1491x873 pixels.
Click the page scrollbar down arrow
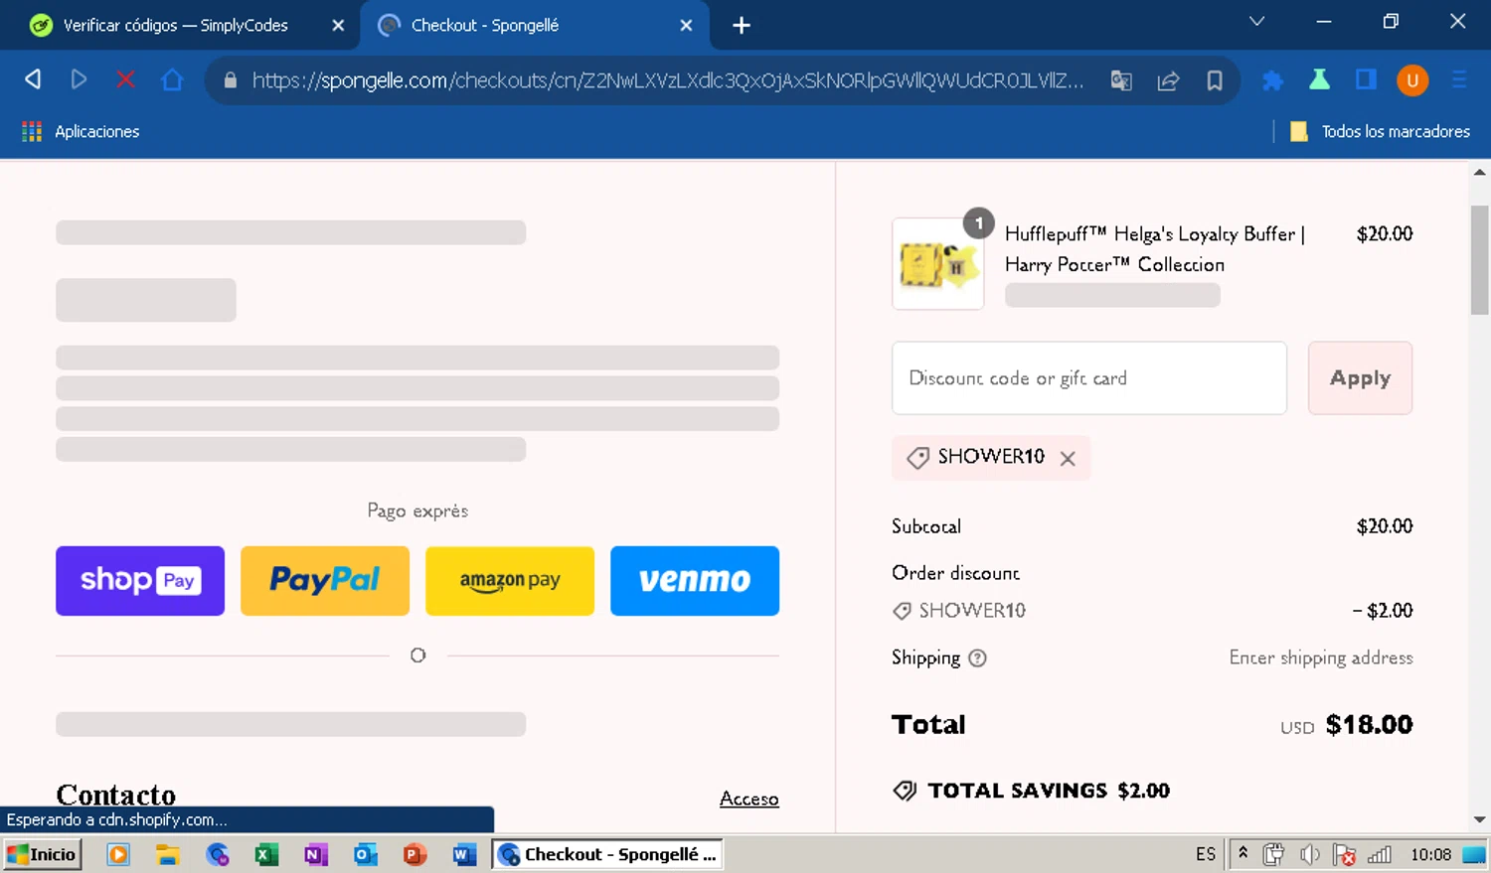pos(1479,819)
